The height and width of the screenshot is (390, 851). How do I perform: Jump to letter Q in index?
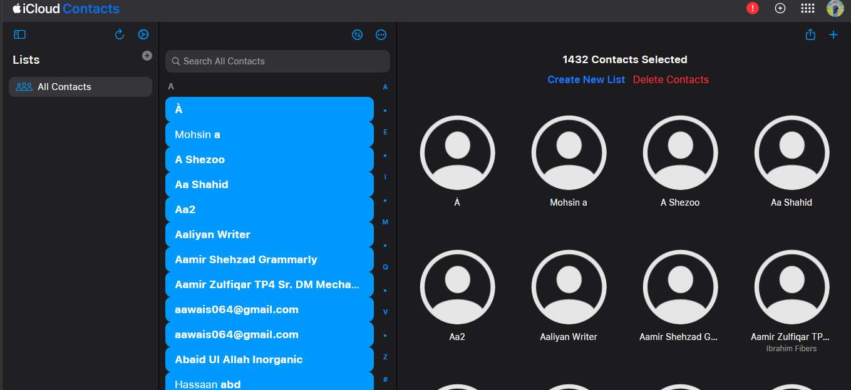[x=385, y=267]
